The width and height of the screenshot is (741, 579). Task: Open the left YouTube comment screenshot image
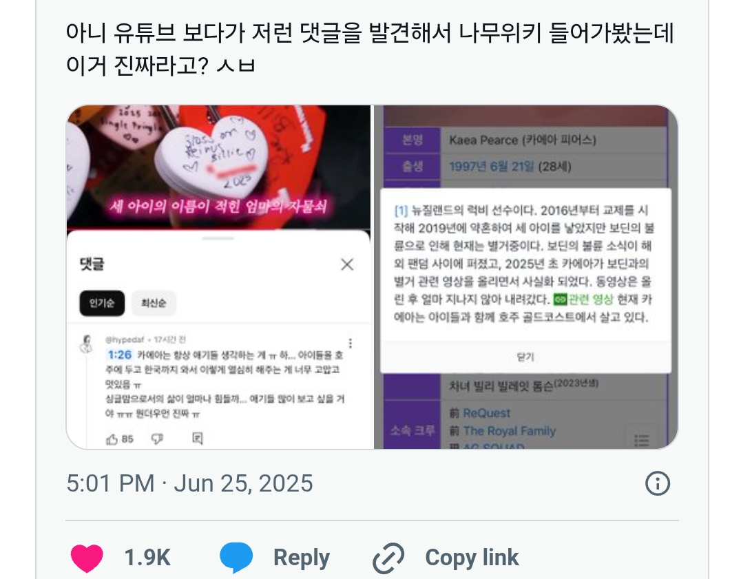218,277
